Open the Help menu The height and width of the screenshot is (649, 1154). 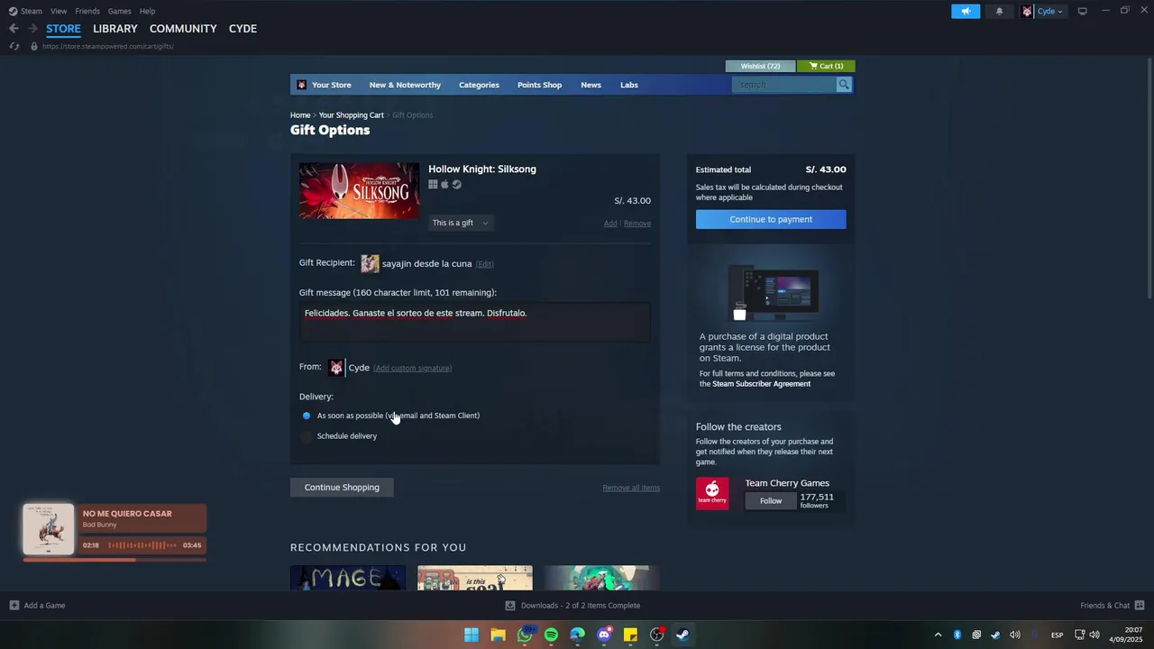pyautogui.click(x=147, y=11)
